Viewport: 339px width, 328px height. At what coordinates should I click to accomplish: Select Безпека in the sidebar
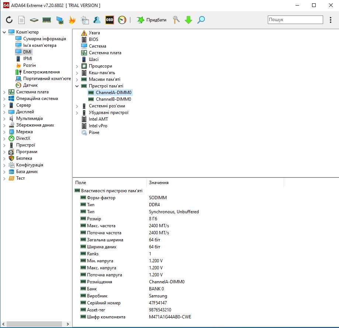point(24,158)
